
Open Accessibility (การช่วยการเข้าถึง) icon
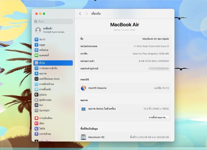click(36, 68)
